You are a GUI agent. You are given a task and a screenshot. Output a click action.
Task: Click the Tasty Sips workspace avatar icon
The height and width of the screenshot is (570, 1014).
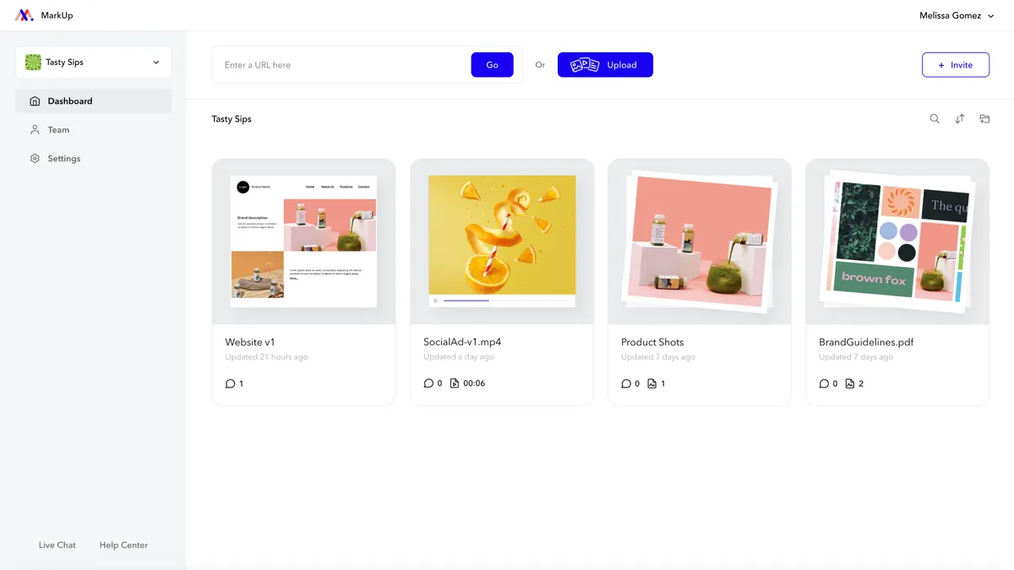pos(33,62)
